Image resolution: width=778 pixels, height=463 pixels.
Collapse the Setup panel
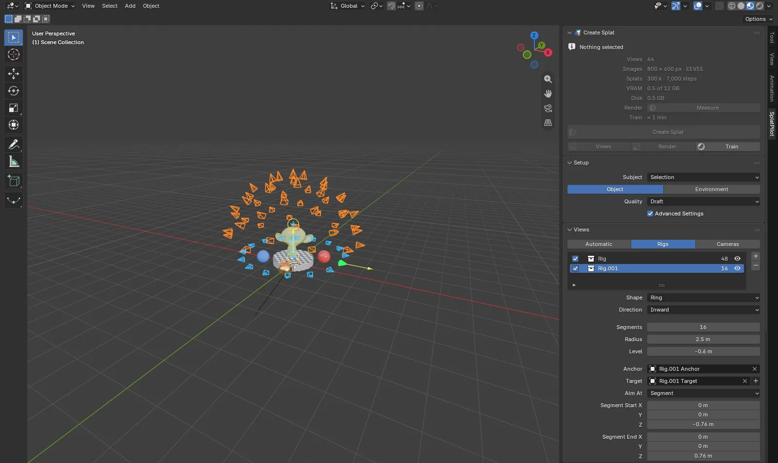[x=570, y=163]
